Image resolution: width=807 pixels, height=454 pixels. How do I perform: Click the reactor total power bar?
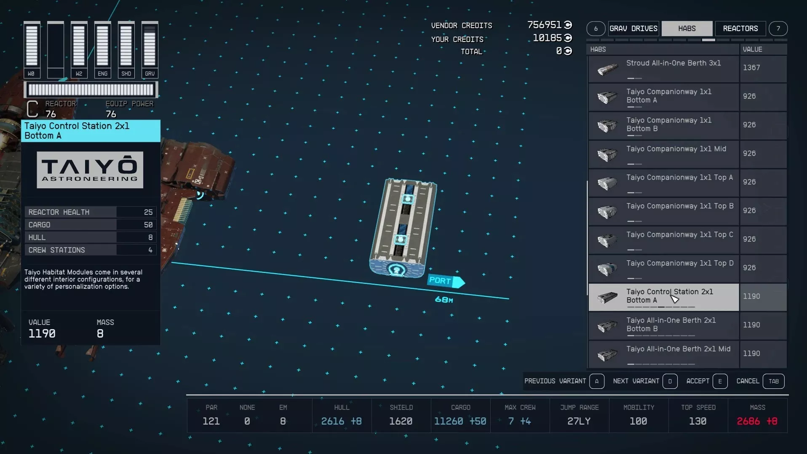click(x=91, y=90)
